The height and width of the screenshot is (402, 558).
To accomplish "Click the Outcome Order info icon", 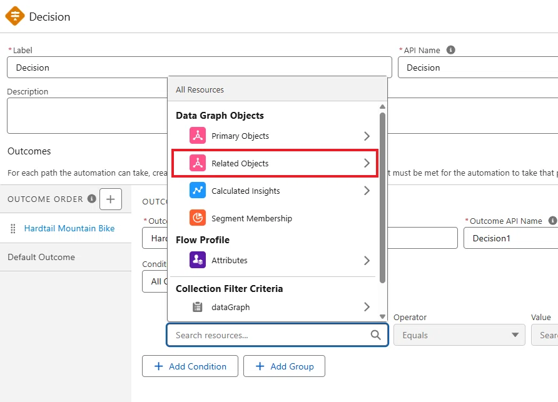I will pos(92,199).
